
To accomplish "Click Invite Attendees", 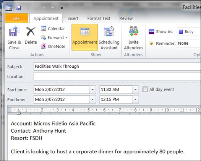I will coord(134,38).
